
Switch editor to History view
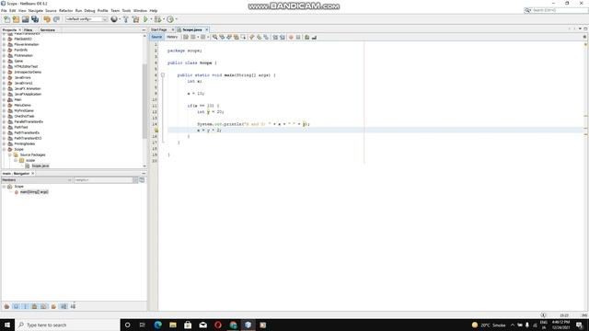pos(172,37)
